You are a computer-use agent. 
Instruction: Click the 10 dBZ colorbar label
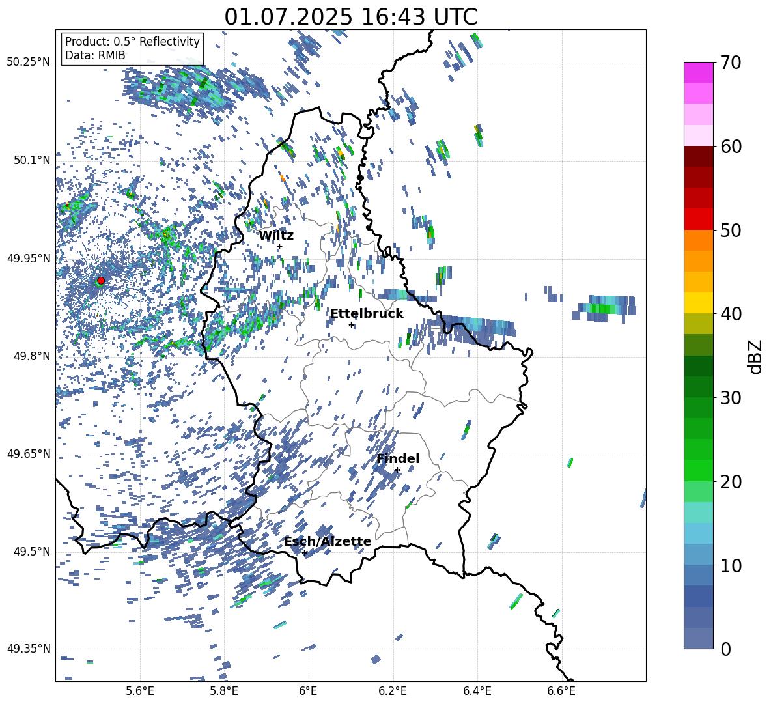[x=731, y=565]
